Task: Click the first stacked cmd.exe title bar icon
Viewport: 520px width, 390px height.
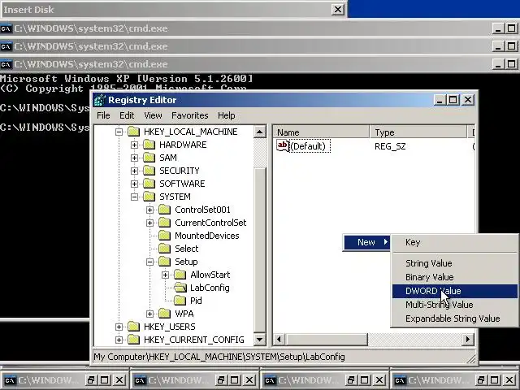Action: coord(6,28)
